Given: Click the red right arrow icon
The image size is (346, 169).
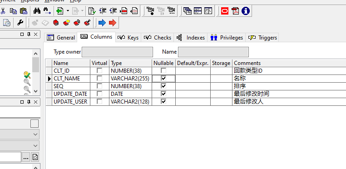Looking at the screenshot, I should (113, 23).
